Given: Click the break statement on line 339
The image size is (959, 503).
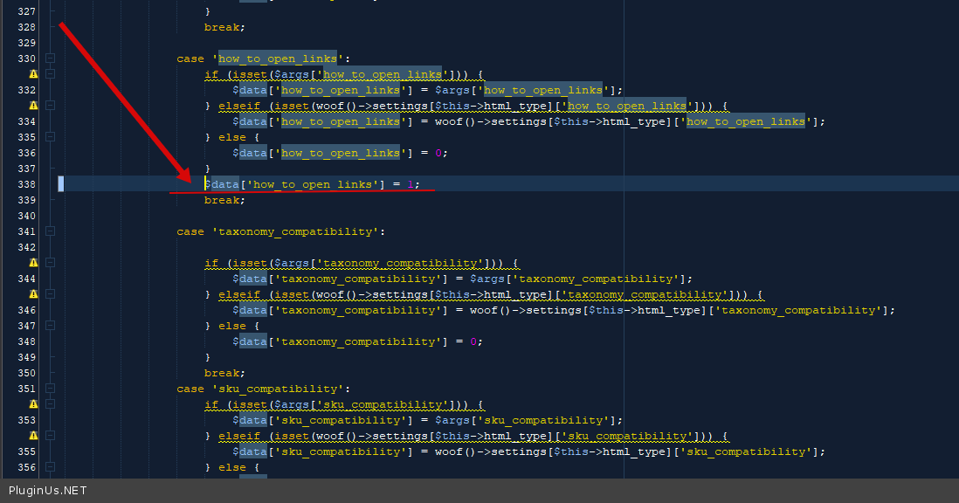Looking at the screenshot, I should click(x=224, y=200).
